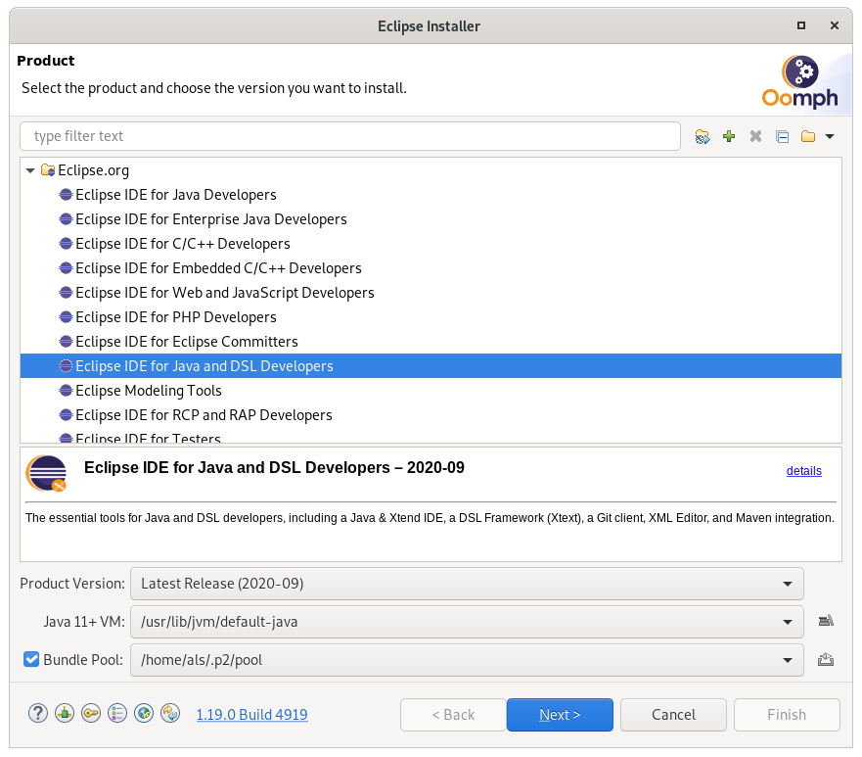Click the manage bundle pools icon
Image resolution: width=862 pixels, height=757 pixels.
825,660
